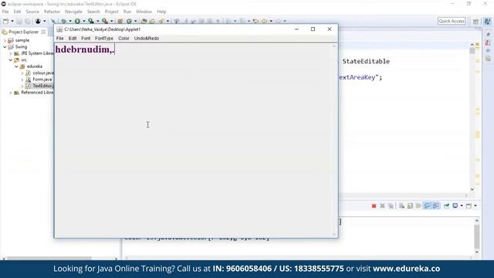Open Eclipse Project menu
This screenshot has height=278, width=494.
point(111,12)
